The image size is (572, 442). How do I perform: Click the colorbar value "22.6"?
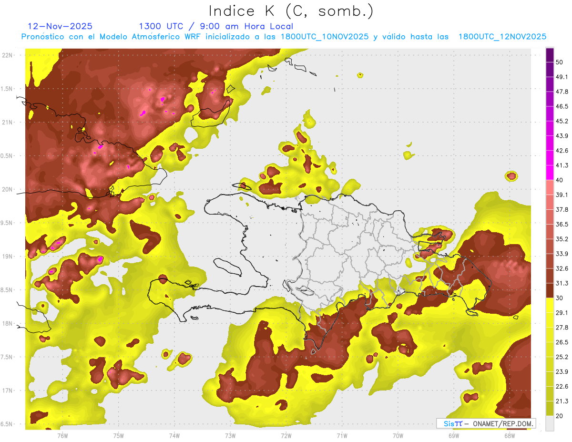coord(562,386)
